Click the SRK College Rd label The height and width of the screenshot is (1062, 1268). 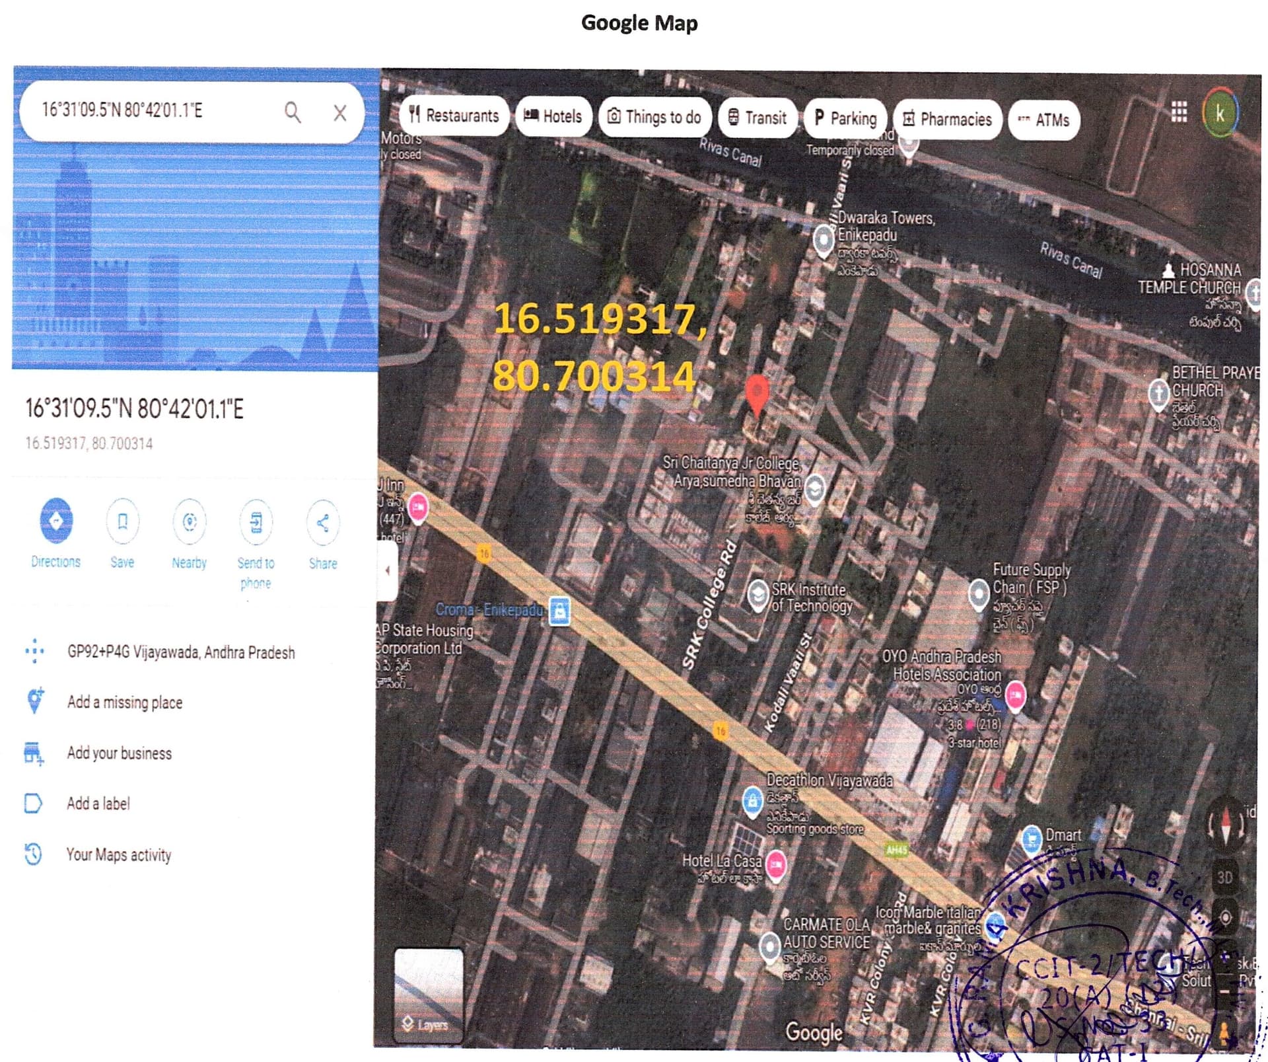pyautogui.click(x=707, y=605)
